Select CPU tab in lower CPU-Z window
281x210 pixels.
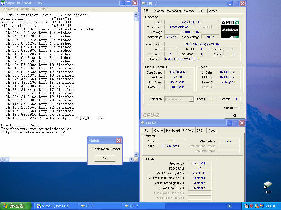pyautogui.click(x=145, y=130)
